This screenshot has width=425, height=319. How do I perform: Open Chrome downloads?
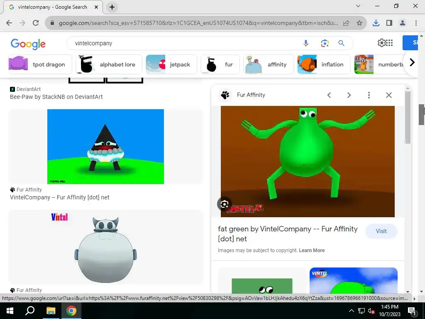(376, 23)
